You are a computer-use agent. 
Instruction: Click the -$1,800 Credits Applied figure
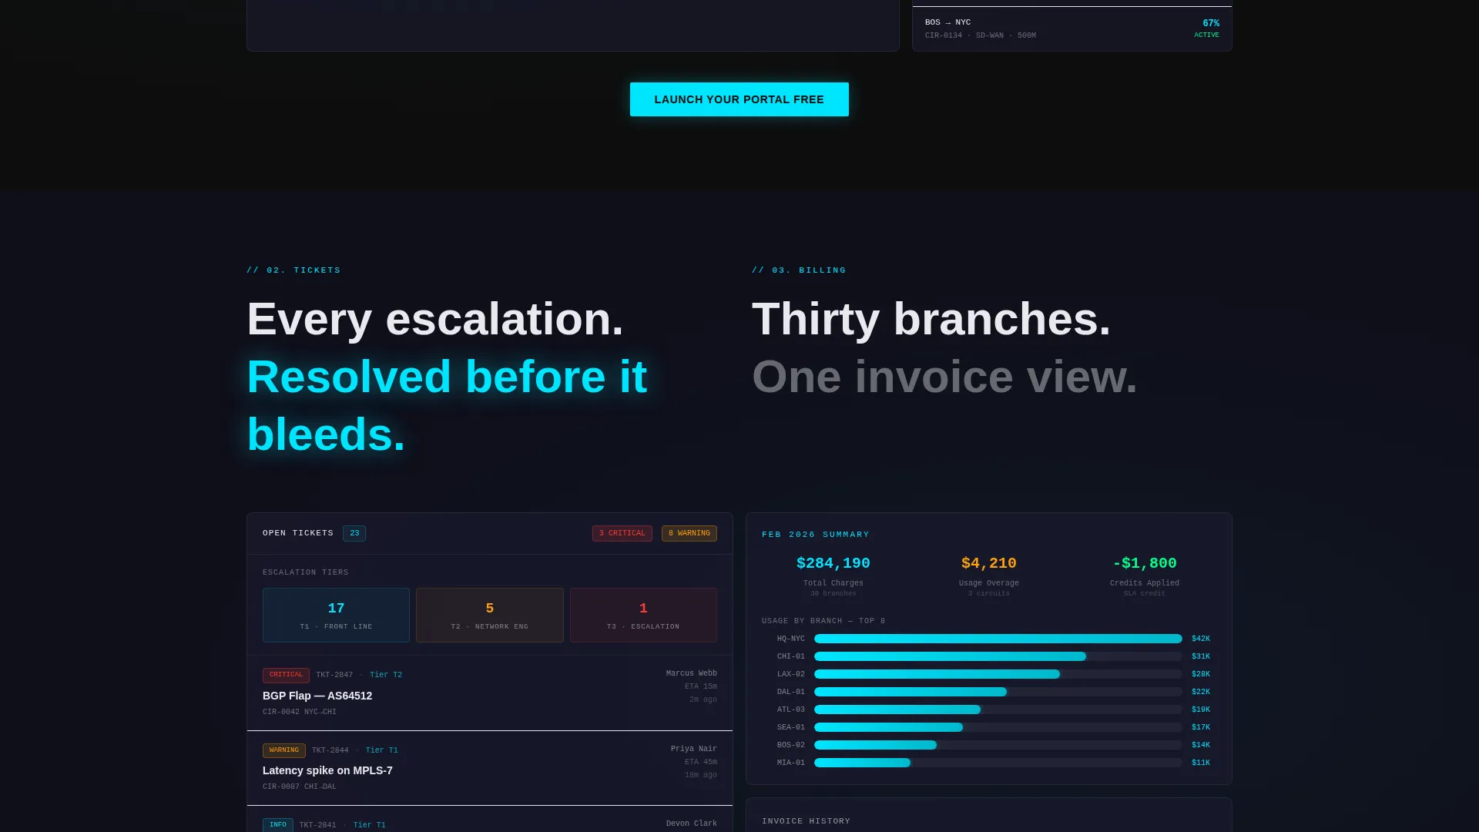(x=1144, y=563)
